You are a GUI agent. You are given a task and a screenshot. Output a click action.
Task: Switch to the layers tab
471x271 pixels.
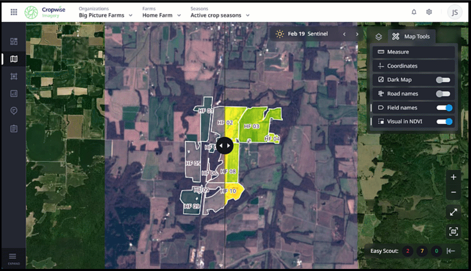379,37
